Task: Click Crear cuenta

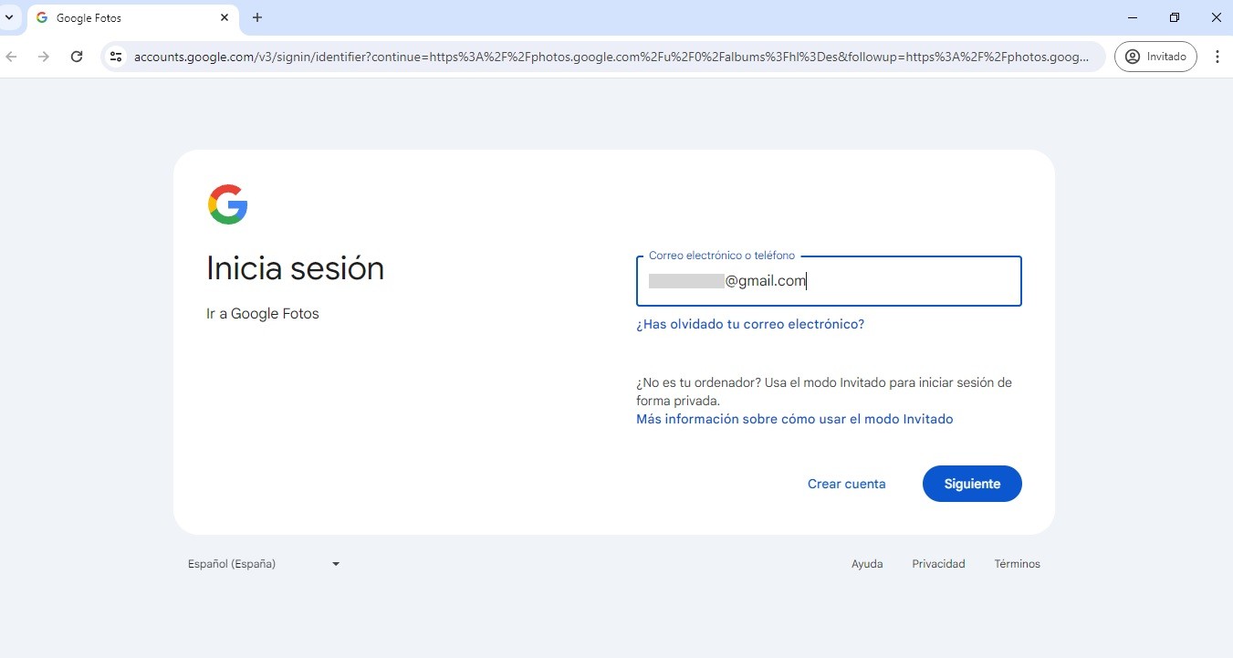Action: (x=846, y=484)
